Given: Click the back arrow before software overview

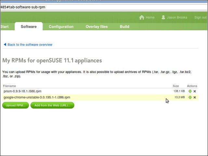Looking at the screenshot, I should (x=5, y=45).
